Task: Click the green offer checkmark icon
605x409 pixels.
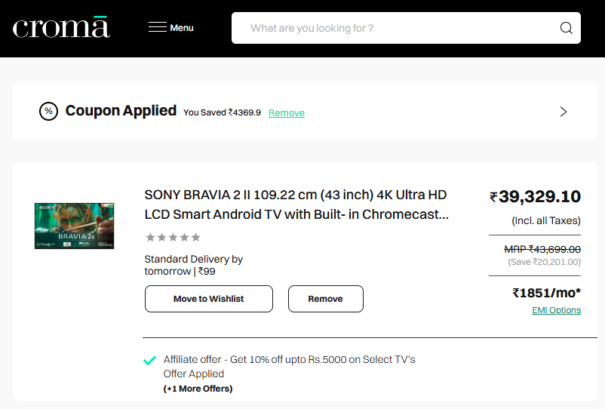Action: [x=149, y=361]
